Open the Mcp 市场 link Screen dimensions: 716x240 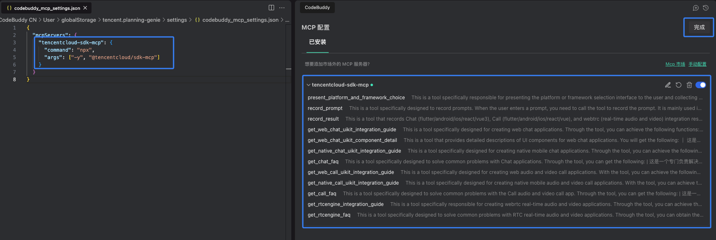click(675, 64)
